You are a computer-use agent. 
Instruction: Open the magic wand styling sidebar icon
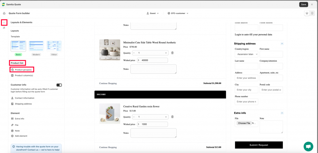pyautogui.click(x=4, y=28)
